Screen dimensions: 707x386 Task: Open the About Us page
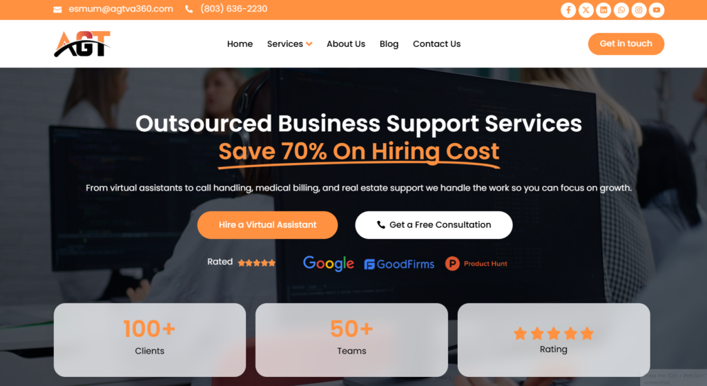point(346,44)
